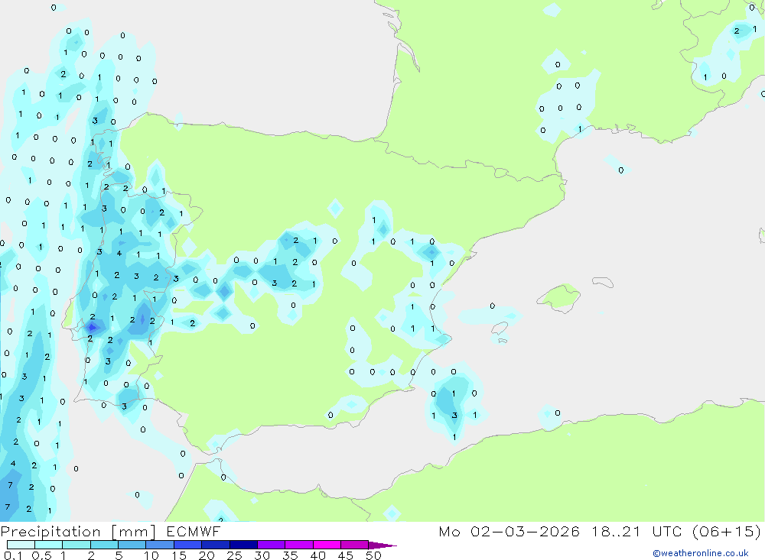
Task: Choose the 10–15 mm blue legend swatch
Action: click(160, 545)
